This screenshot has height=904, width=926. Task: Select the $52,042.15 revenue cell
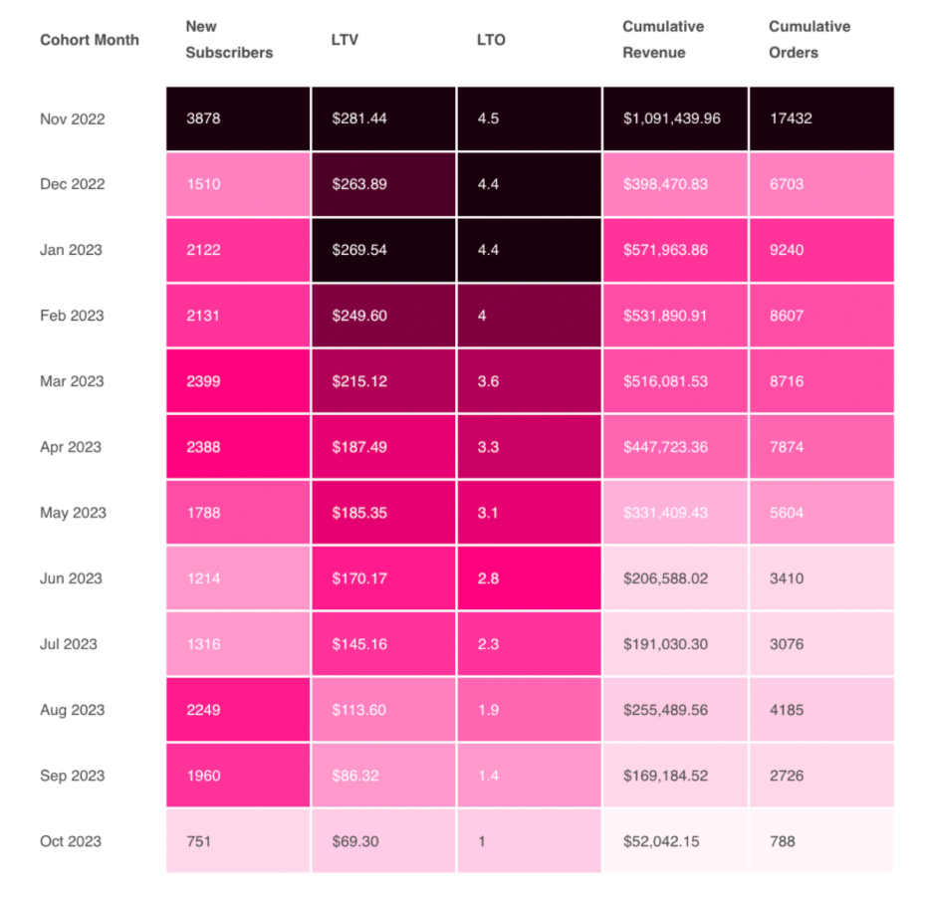[675, 841]
